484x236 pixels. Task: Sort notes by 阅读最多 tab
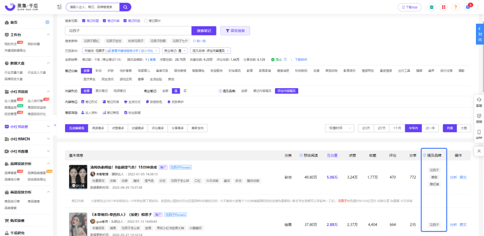pos(98,128)
